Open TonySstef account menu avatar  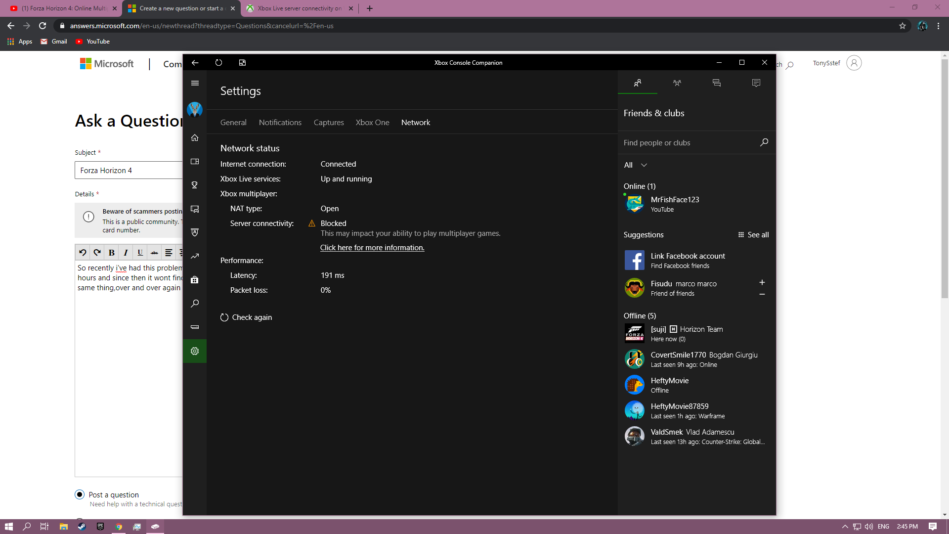pos(854,63)
